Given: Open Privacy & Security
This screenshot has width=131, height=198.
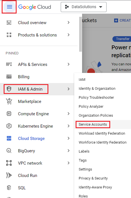Looking at the screenshot, I should 93,178.
